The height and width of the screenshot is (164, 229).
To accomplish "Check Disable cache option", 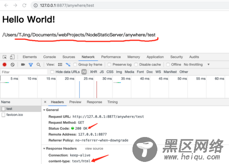I will (136, 64).
